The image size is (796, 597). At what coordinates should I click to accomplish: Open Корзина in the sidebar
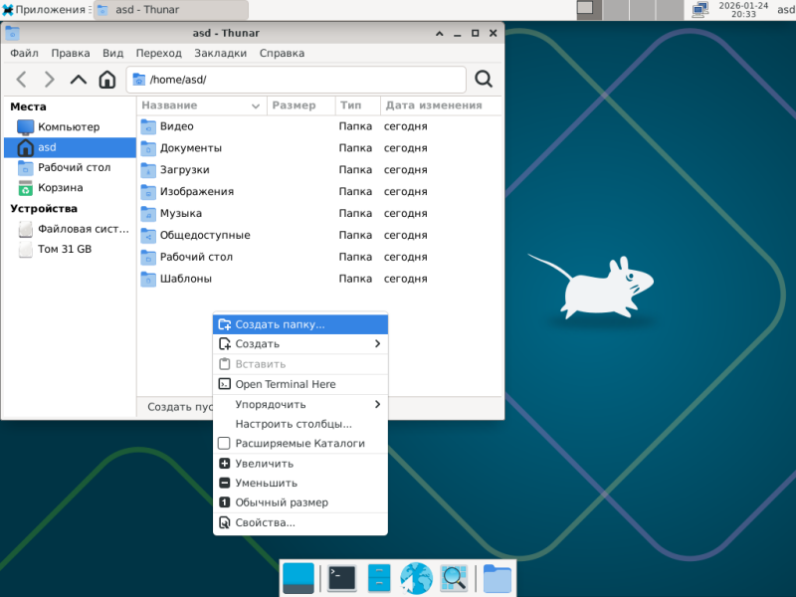click(x=70, y=188)
